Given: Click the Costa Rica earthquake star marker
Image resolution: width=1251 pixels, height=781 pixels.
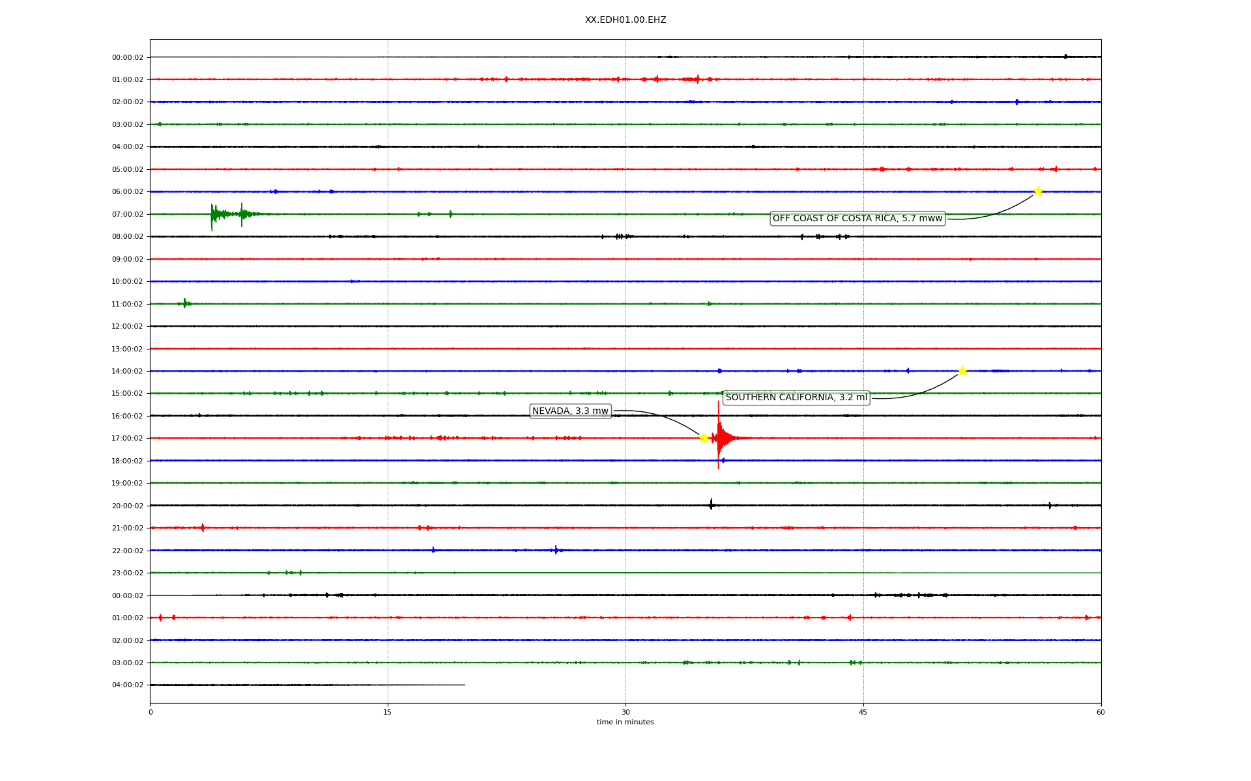Looking at the screenshot, I should click(x=1038, y=191).
